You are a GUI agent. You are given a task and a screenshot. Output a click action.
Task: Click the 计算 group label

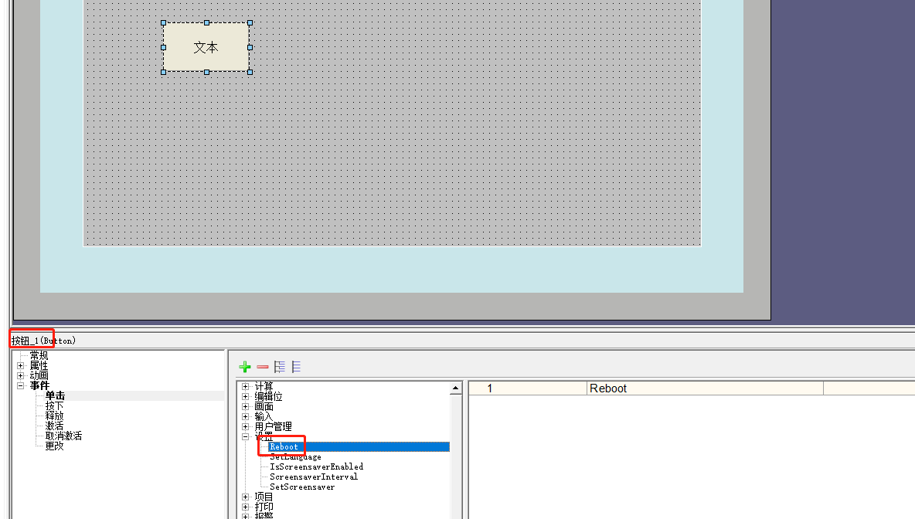click(264, 386)
